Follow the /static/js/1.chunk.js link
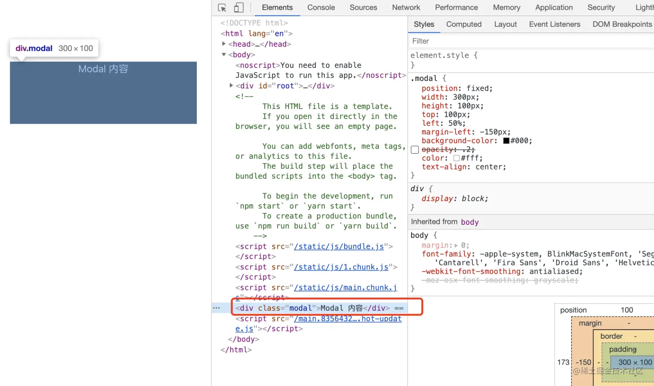The image size is (654, 386). (x=341, y=267)
